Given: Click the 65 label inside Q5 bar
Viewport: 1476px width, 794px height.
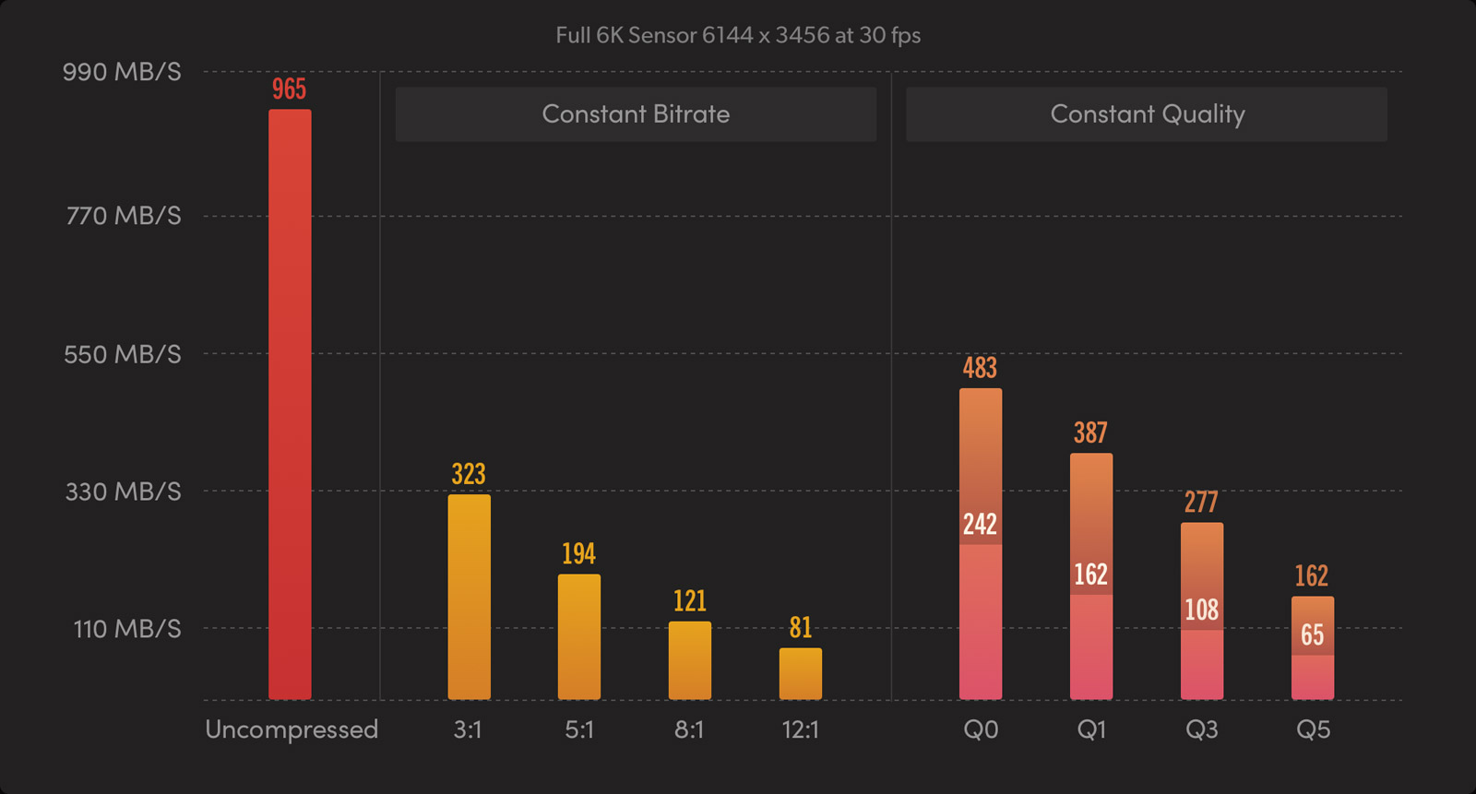Looking at the screenshot, I should coord(1312,634).
